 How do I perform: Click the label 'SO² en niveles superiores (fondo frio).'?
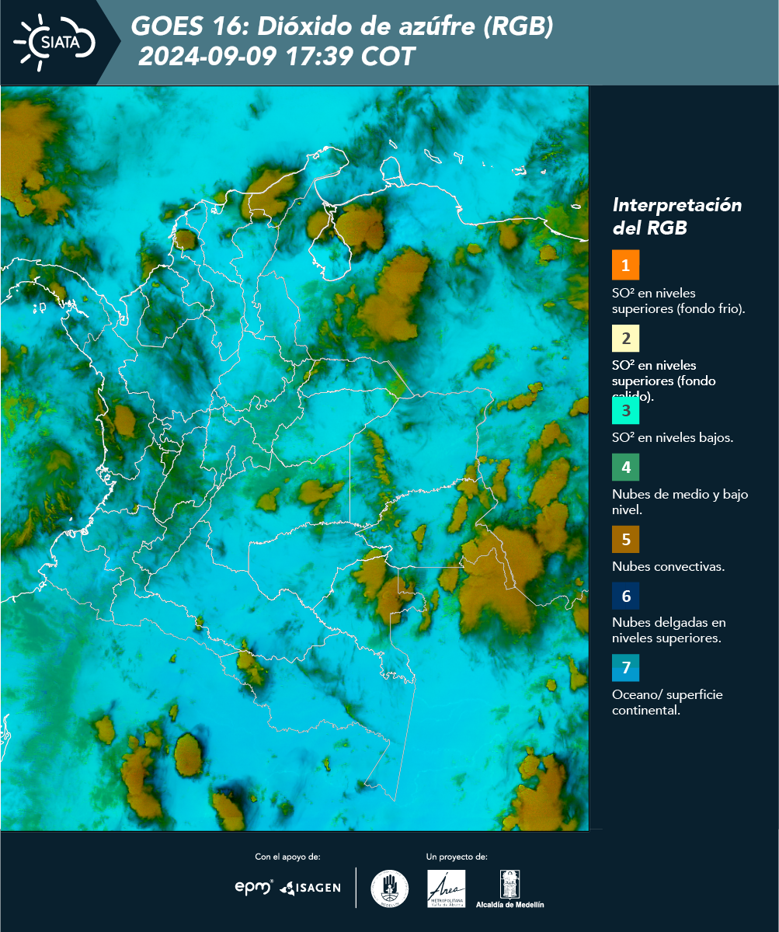pos(679,301)
